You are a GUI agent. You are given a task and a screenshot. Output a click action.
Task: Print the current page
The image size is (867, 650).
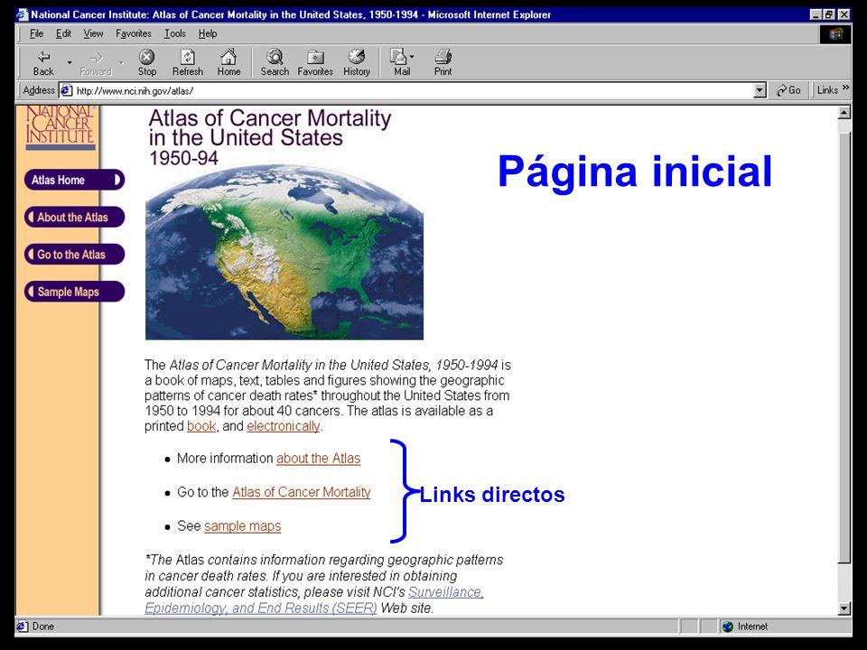pyautogui.click(x=443, y=62)
